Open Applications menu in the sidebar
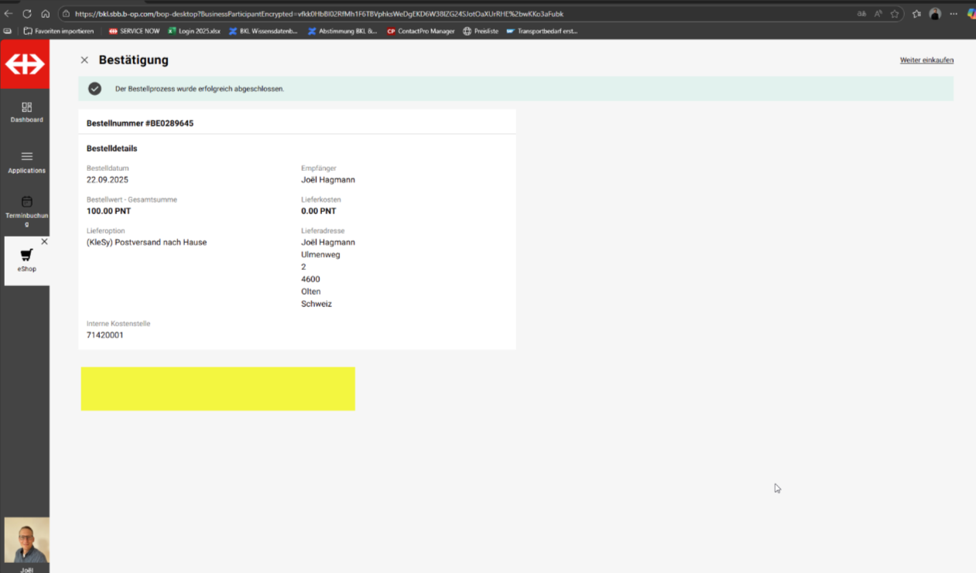976x573 pixels. tap(26, 162)
